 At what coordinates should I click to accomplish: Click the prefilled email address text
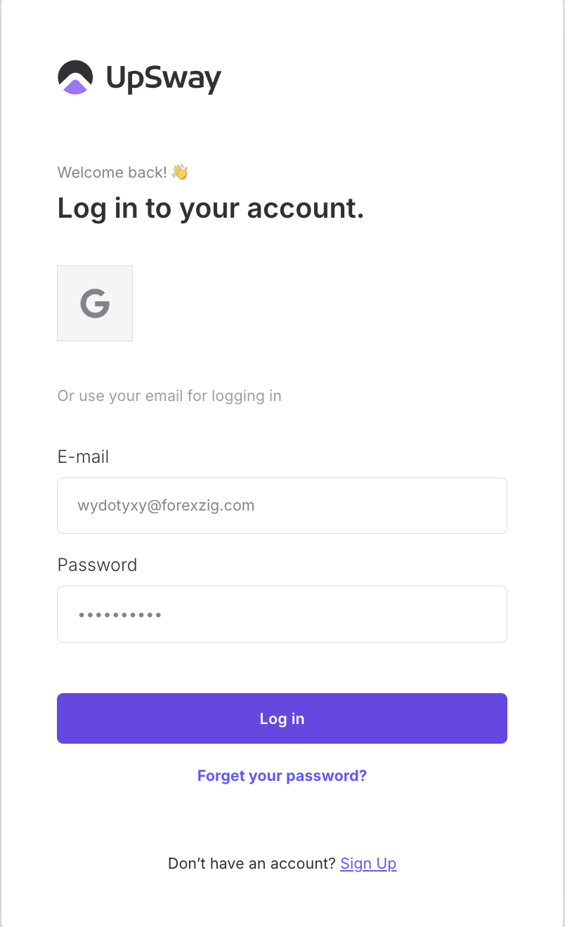[166, 506]
